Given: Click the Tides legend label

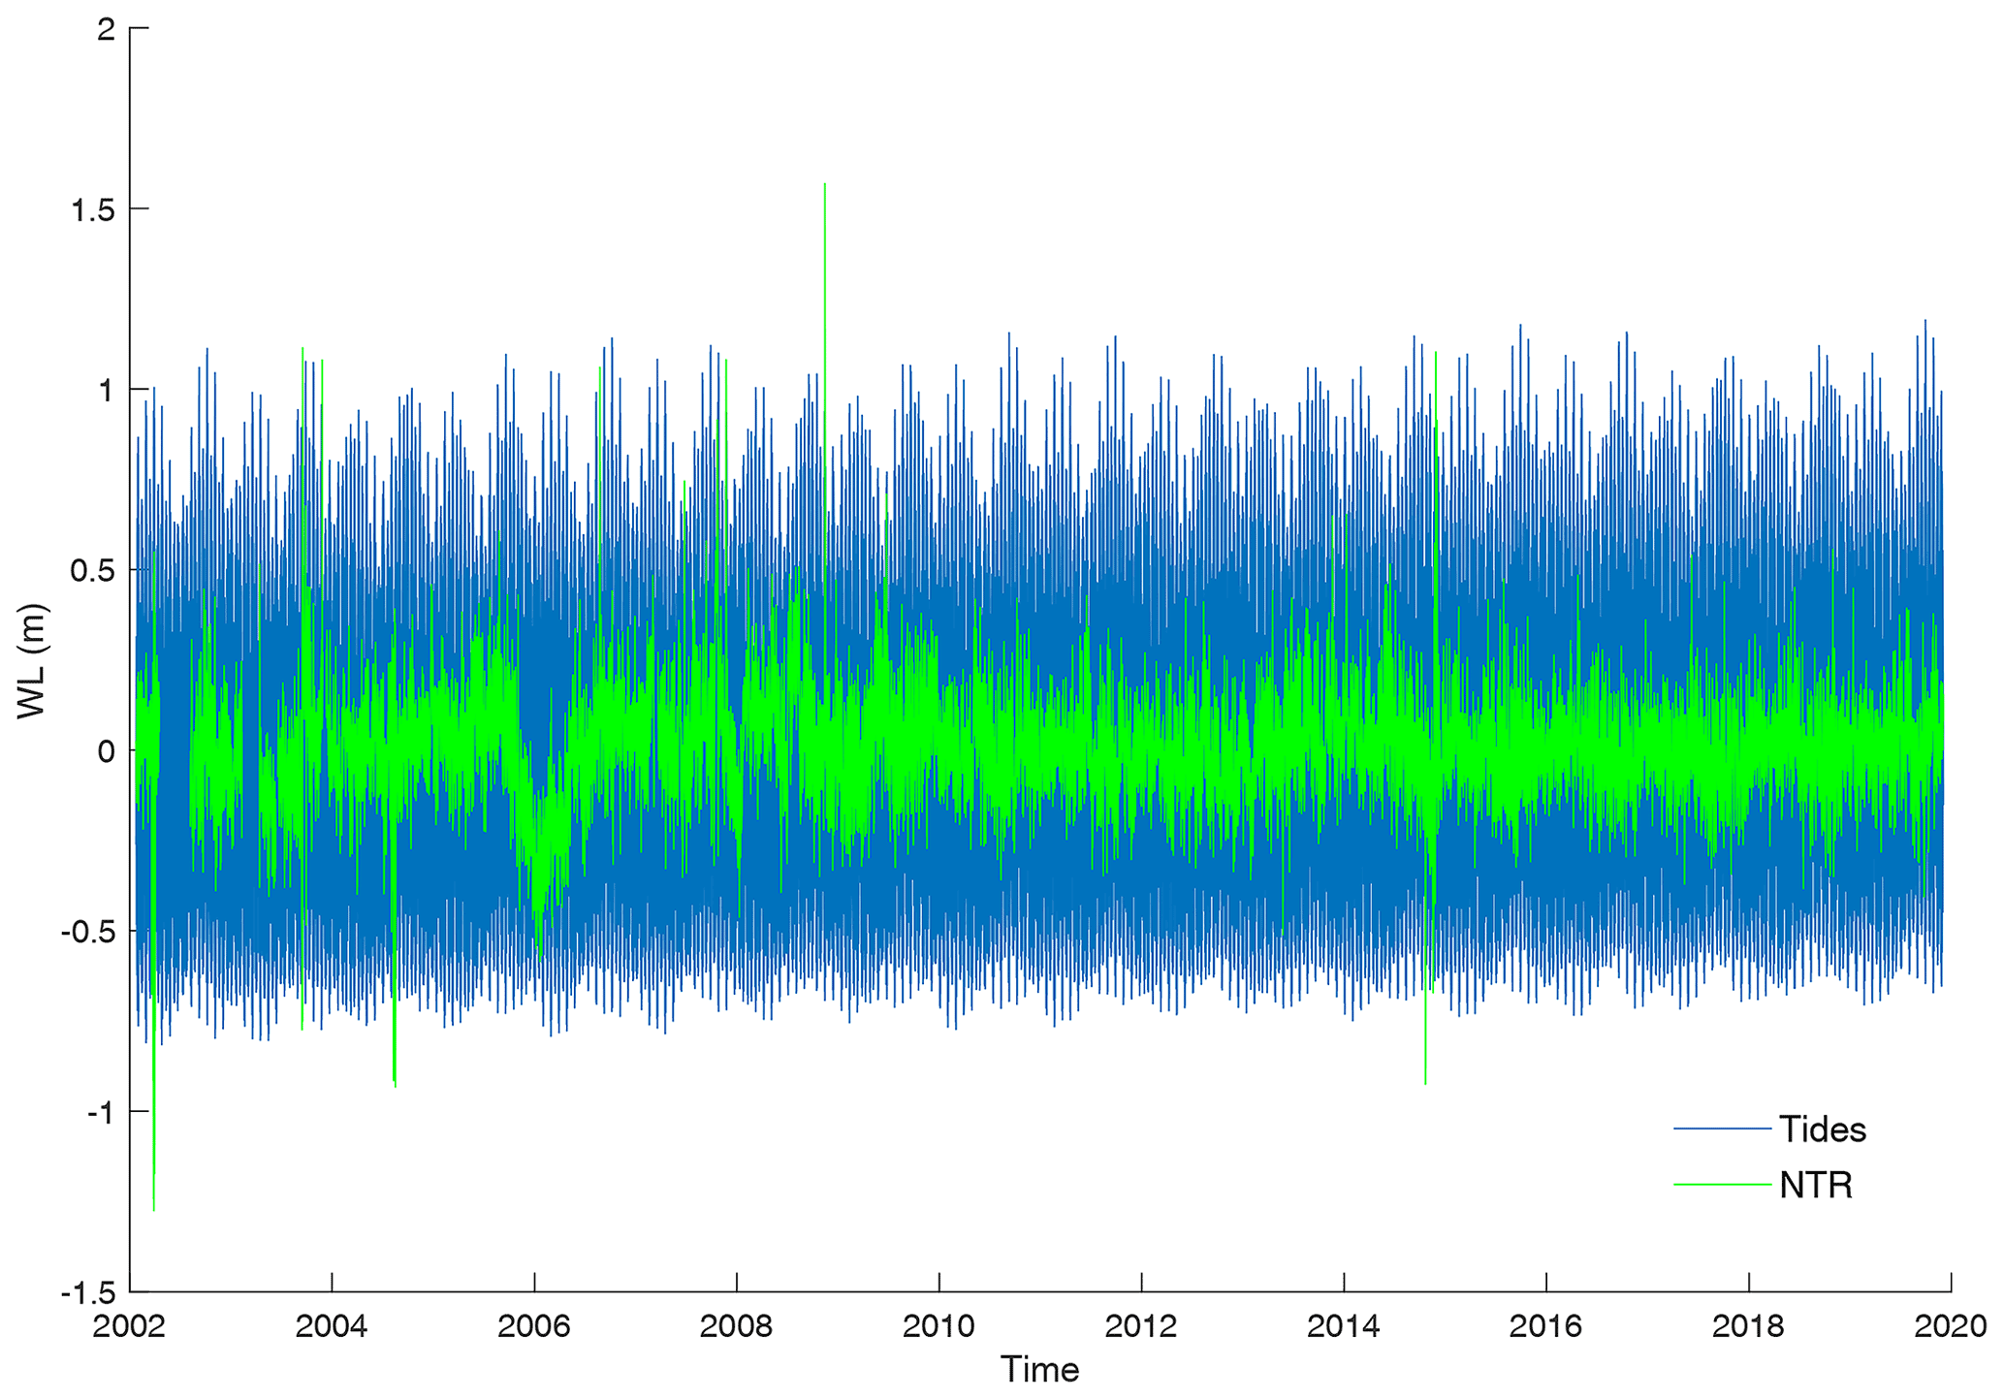Looking at the screenshot, I should click(1822, 1129).
